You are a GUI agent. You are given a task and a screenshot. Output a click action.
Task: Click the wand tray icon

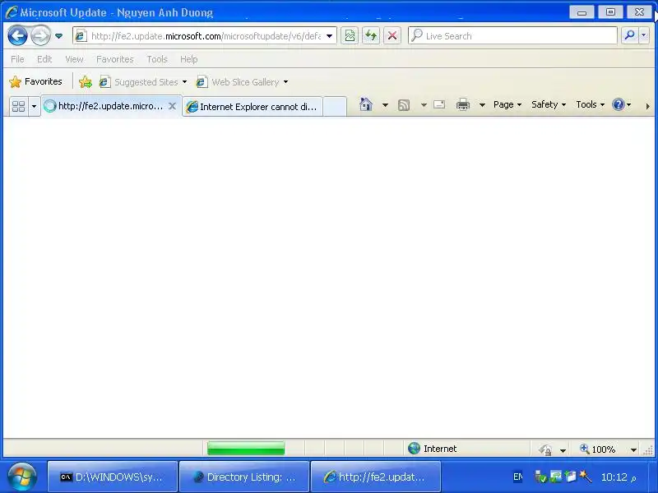(x=586, y=477)
